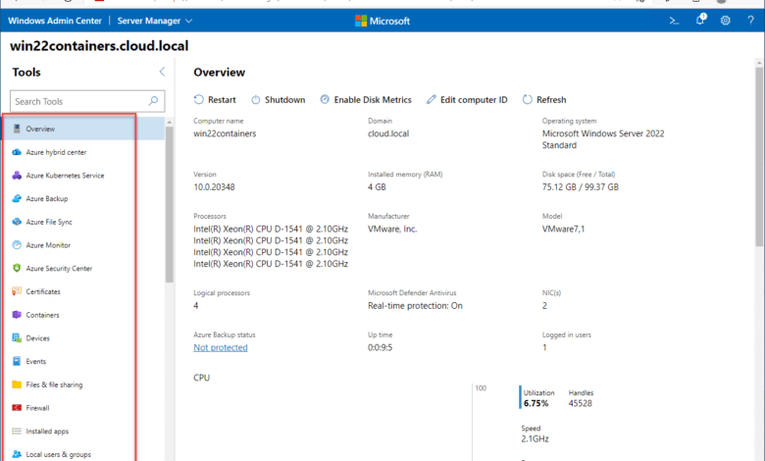Click the Restart circular arrow icon
Screen dimensions: 765x461
pos(198,99)
